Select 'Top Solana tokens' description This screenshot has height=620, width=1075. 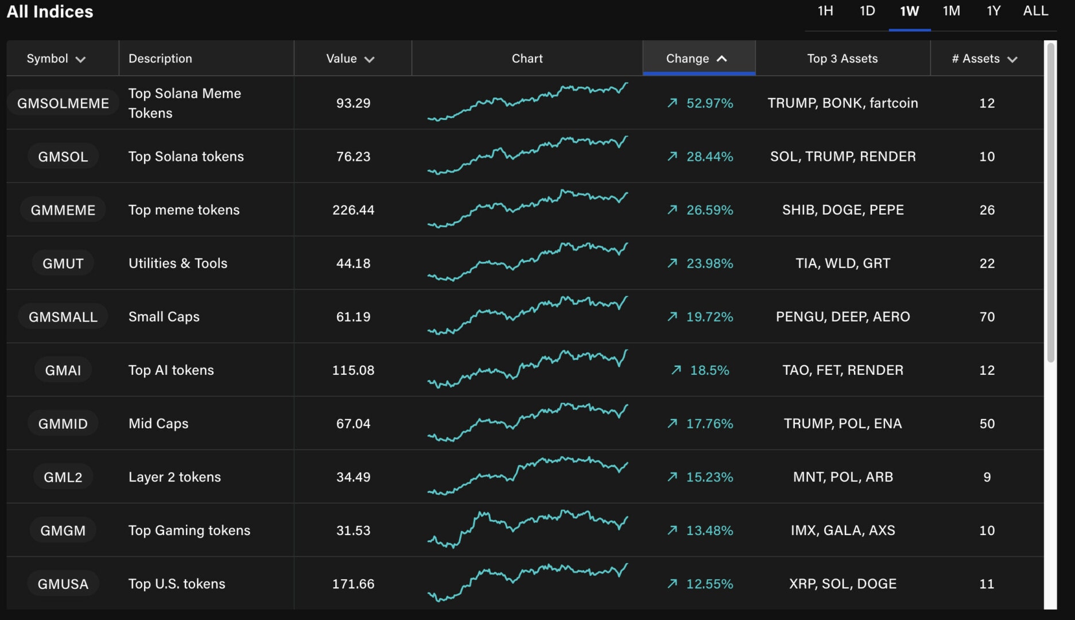pyautogui.click(x=186, y=157)
